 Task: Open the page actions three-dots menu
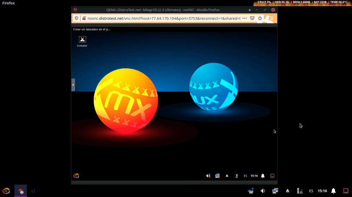tap(244, 18)
